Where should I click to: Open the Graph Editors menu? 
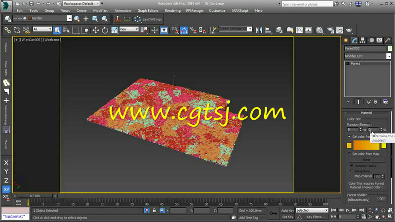click(x=148, y=10)
